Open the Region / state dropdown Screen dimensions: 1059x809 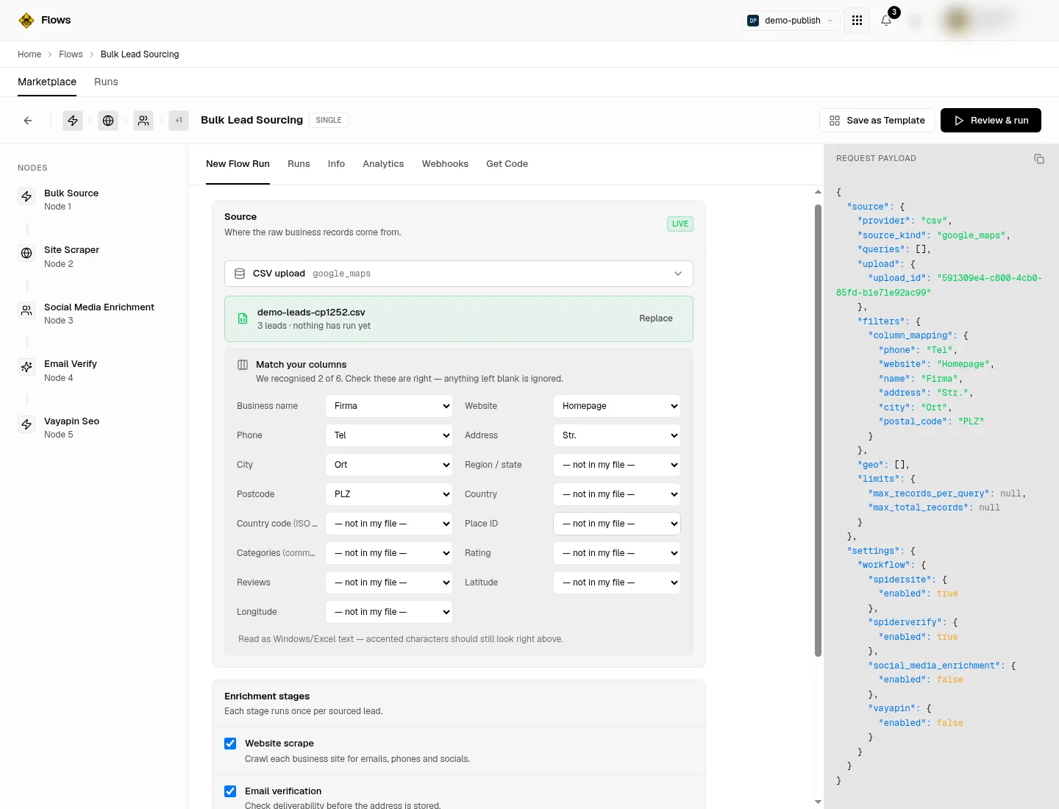617,465
